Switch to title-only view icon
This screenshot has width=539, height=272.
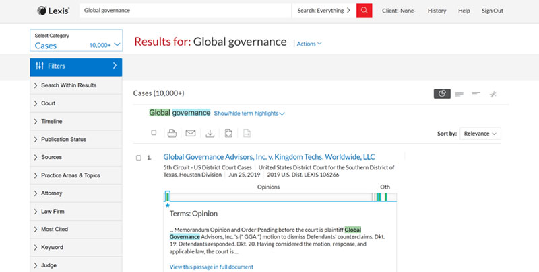tap(476, 93)
